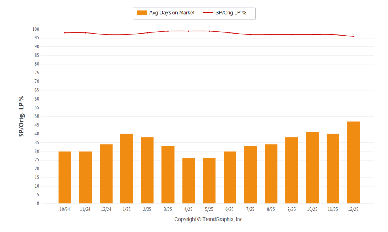Click the red line point above 5/25
The height and width of the screenshot is (232, 388).
coord(209,31)
